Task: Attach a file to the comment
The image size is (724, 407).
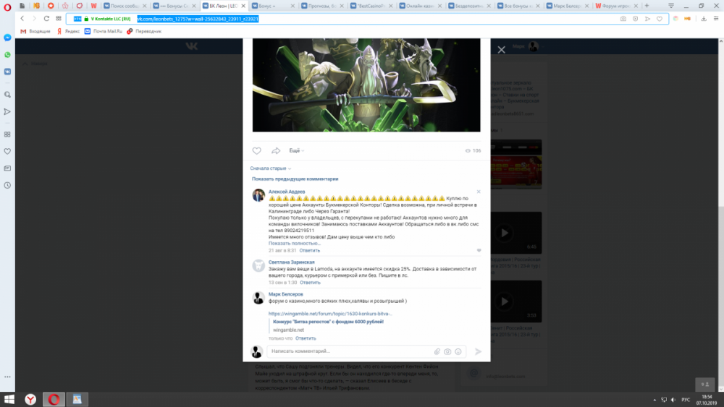Action: [x=437, y=351]
